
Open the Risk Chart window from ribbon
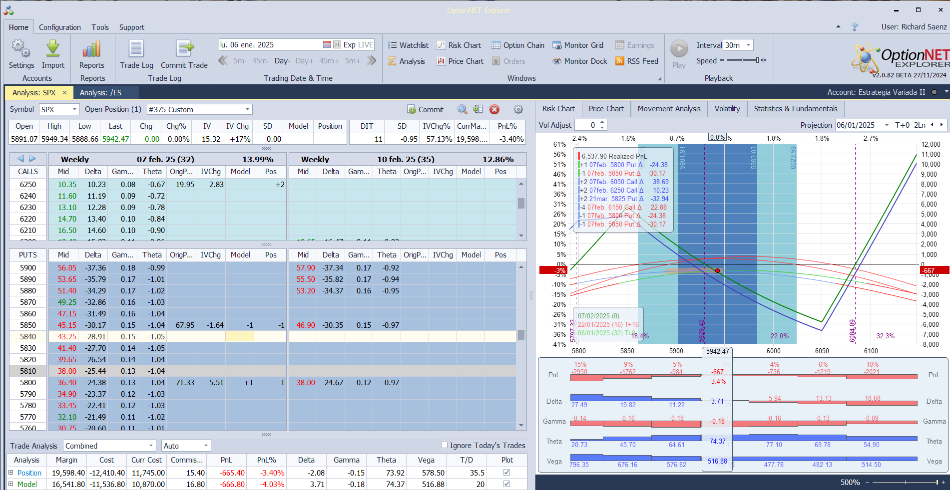[x=459, y=45]
